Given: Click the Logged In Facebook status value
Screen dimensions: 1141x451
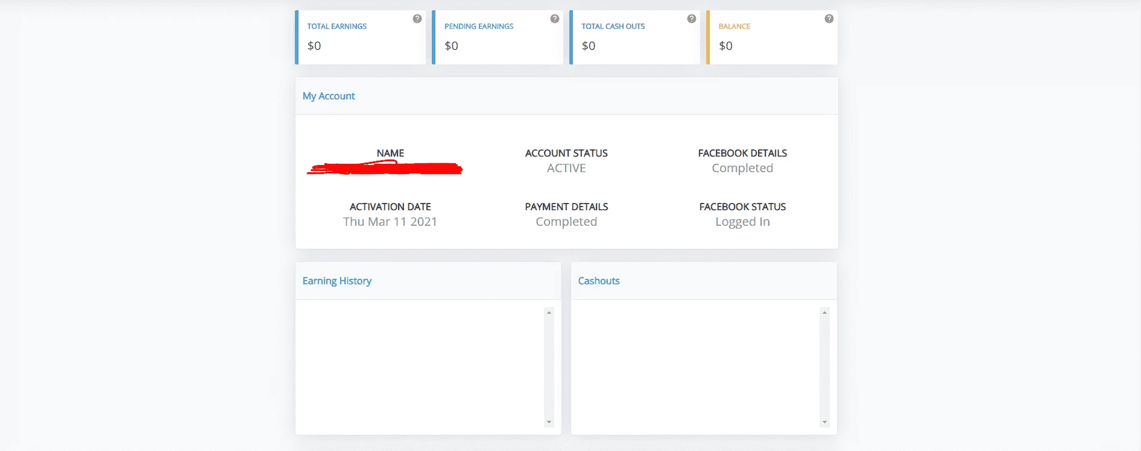Looking at the screenshot, I should point(742,222).
